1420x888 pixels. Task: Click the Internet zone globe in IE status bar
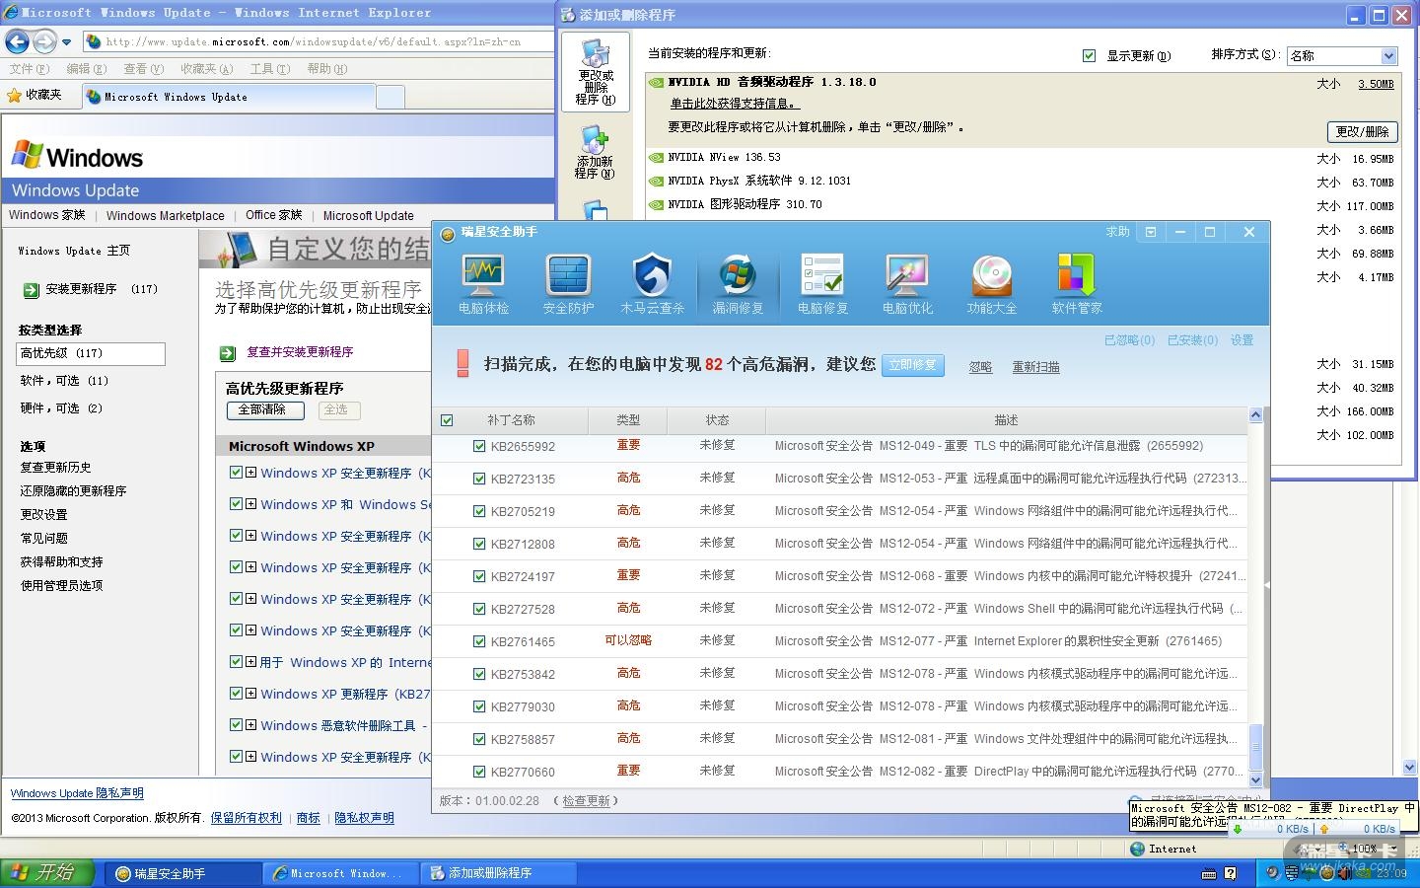(1138, 849)
